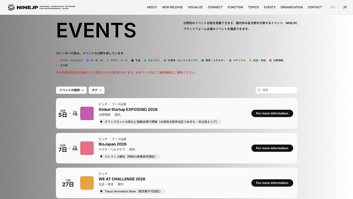Click location pin icon for Global Startup EXPO
Screen dimensions: 353x199
click(x=101, y=122)
